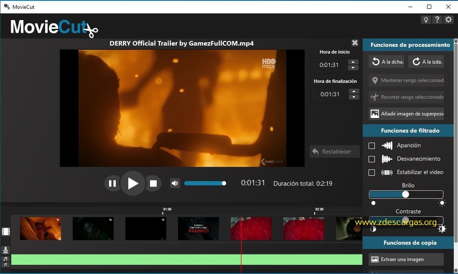
Task: Click the location pin icon
Action: click(x=375, y=80)
